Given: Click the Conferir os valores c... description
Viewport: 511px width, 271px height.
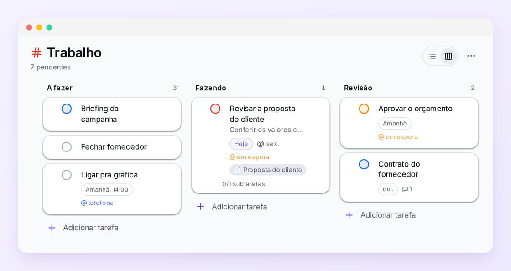Looking at the screenshot, I should pos(266,130).
